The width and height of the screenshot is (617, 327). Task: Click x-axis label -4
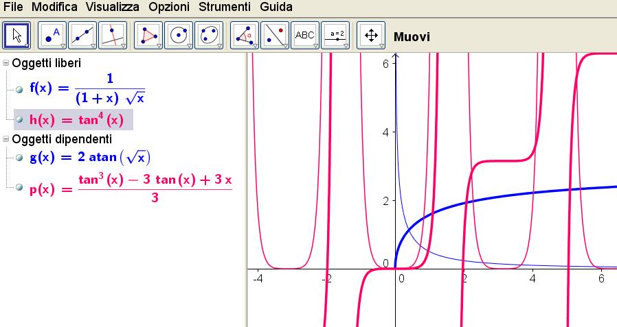pyautogui.click(x=258, y=278)
